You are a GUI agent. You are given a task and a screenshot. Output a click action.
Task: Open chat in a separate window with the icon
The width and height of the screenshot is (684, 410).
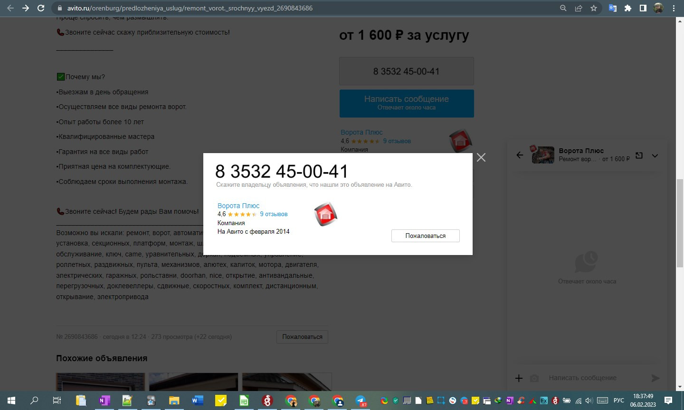pos(639,155)
